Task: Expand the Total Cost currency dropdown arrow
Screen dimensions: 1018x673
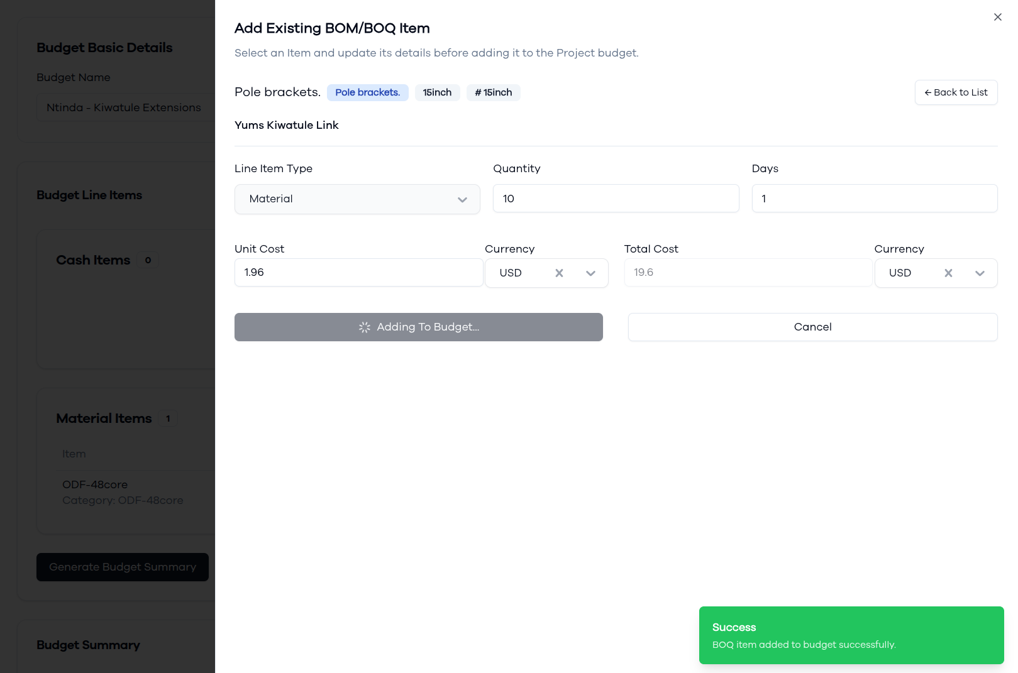Action: pyautogui.click(x=980, y=273)
